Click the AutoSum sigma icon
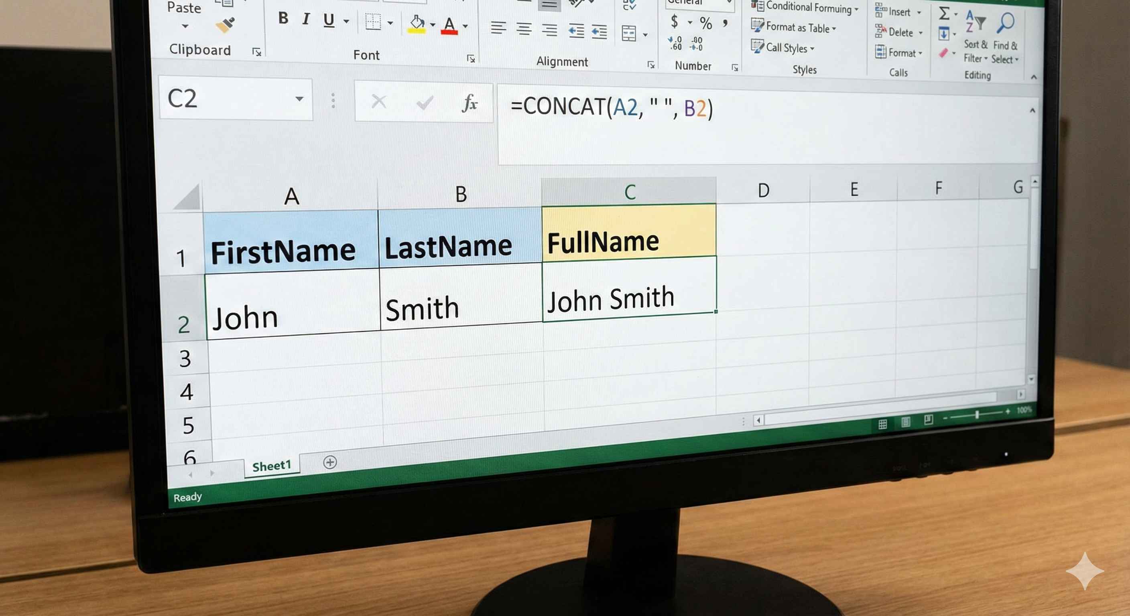This screenshot has width=1130, height=616. tap(944, 13)
